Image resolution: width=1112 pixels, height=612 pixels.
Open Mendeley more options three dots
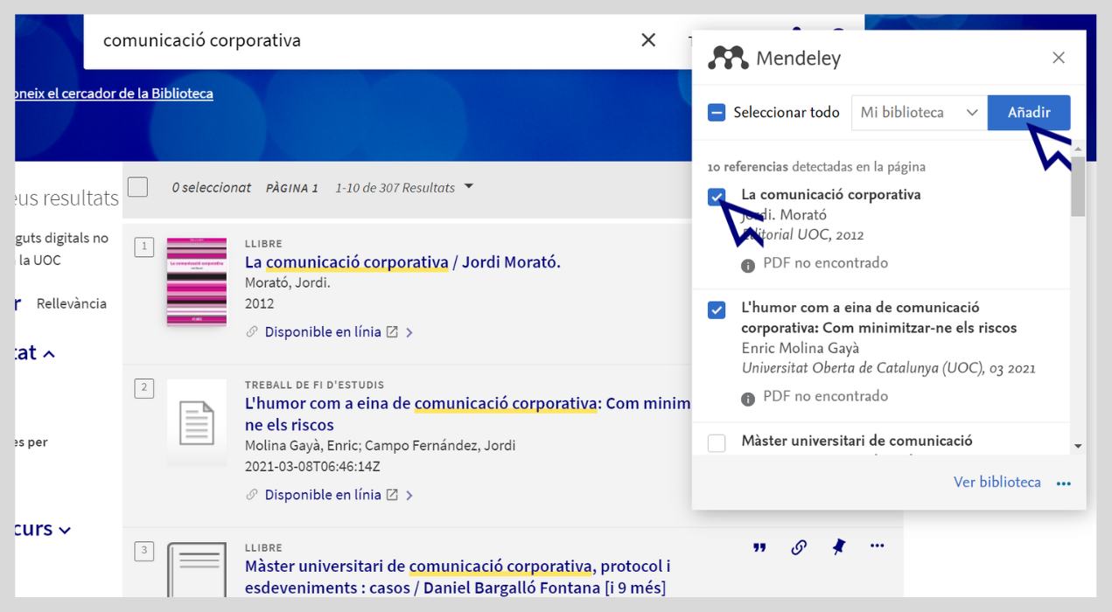pyautogui.click(x=1064, y=483)
